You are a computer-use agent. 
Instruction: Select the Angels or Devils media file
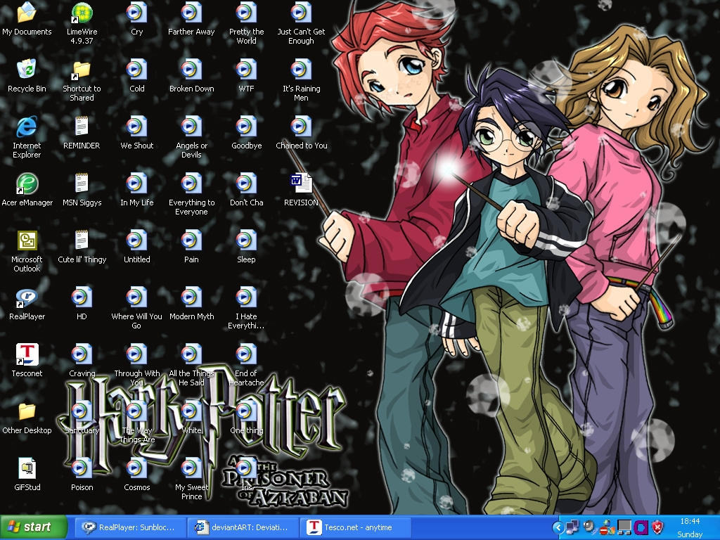[191, 127]
